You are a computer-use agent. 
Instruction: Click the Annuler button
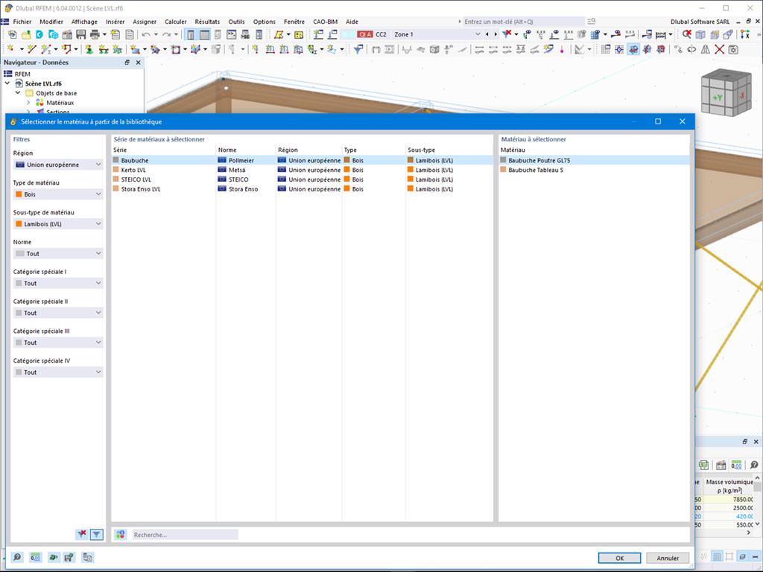click(x=668, y=558)
